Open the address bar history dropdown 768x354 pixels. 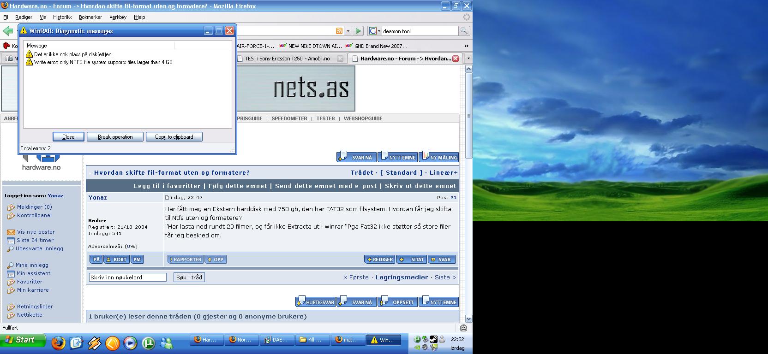coord(348,31)
